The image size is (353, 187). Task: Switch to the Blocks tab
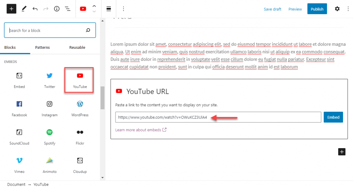[10, 47]
